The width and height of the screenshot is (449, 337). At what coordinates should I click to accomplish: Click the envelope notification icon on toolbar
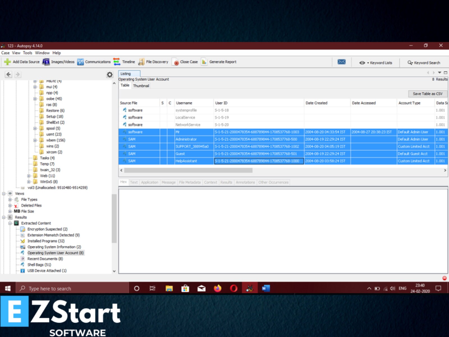pyautogui.click(x=342, y=62)
